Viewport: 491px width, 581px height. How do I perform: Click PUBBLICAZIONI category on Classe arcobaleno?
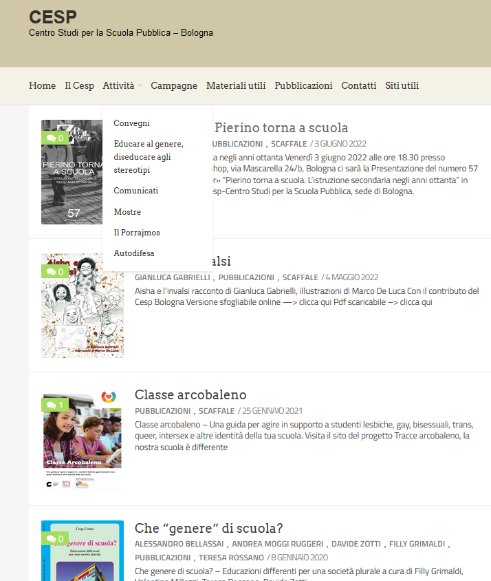(x=162, y=411)
